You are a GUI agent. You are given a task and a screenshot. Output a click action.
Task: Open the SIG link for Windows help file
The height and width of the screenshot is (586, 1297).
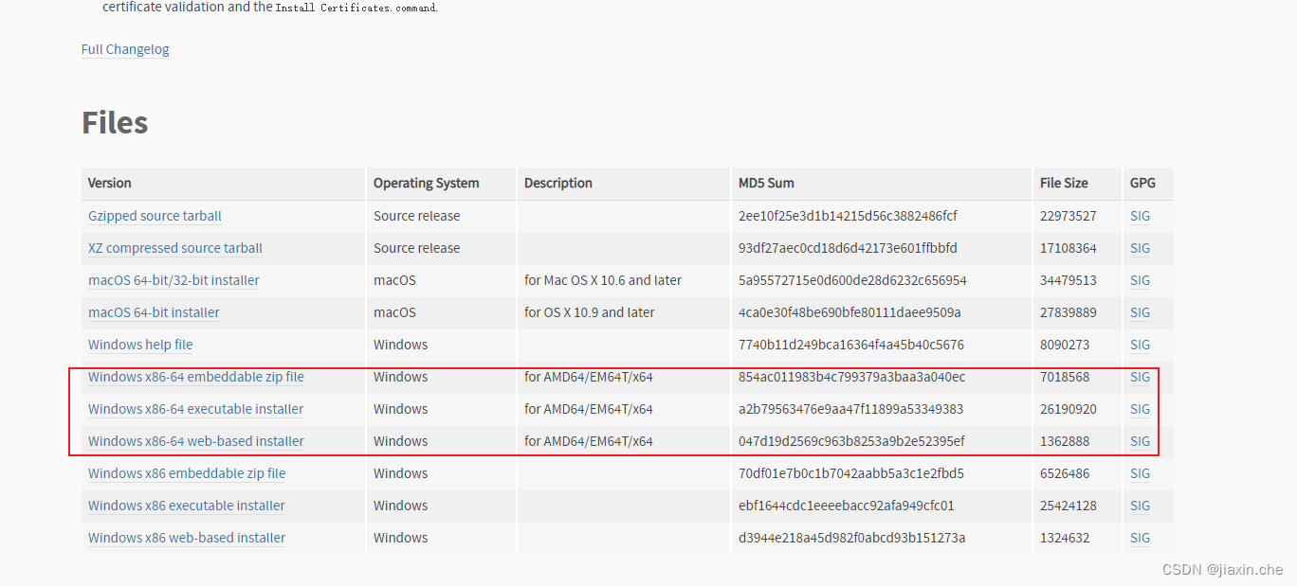(x=1139, y=345)
